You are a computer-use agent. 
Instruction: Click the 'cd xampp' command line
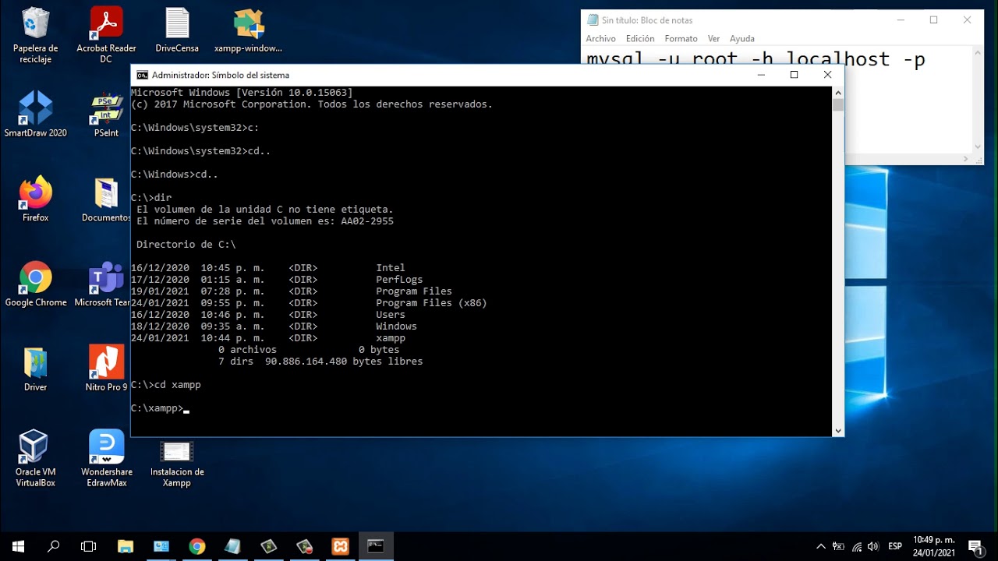pos(166,385)
